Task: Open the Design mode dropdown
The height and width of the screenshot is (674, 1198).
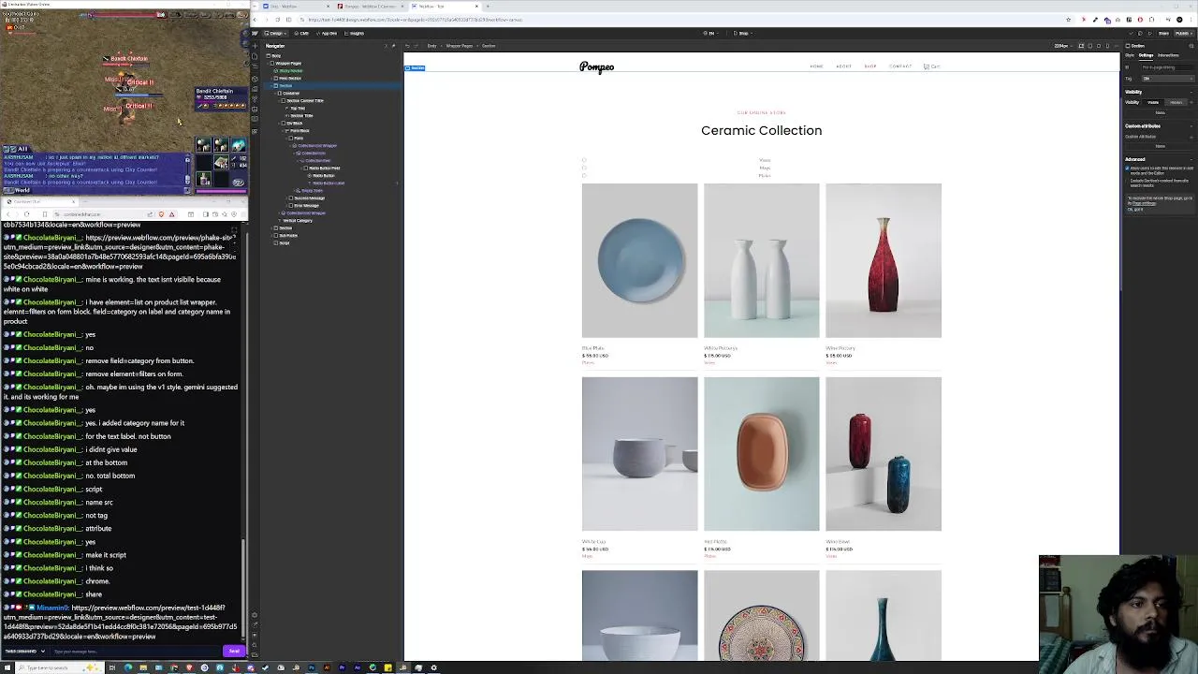Action: 278,34
